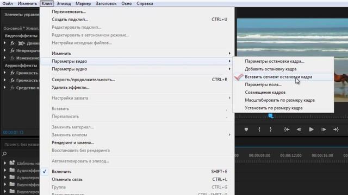The height and width of the screenshot is (195, 348).
Task: Expand the Аудиоэффекты folder triangle
Action: (x=5, y=170)
